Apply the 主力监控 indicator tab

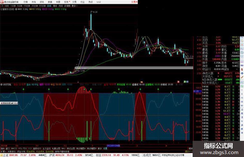(47, 148)
